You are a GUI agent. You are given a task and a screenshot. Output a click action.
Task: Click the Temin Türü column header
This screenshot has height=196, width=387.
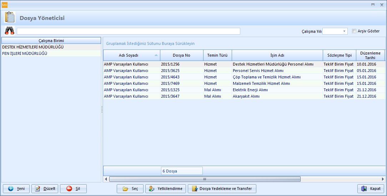(x=217, y=55)
